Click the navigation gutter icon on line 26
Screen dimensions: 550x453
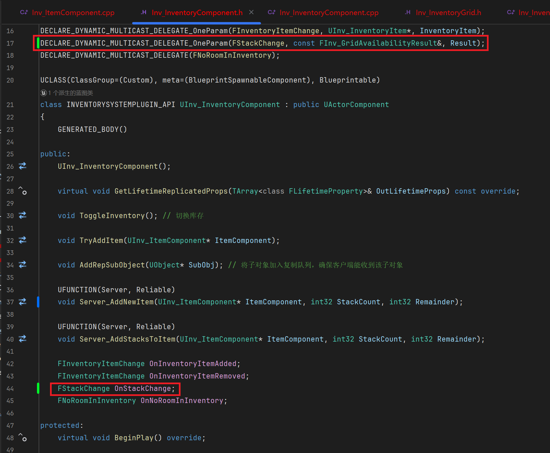coord(22,166)
